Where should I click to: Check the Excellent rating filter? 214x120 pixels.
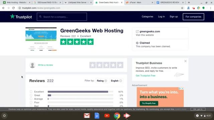31,92
